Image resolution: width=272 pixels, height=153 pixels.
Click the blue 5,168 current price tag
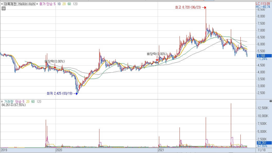pos(264,56)
